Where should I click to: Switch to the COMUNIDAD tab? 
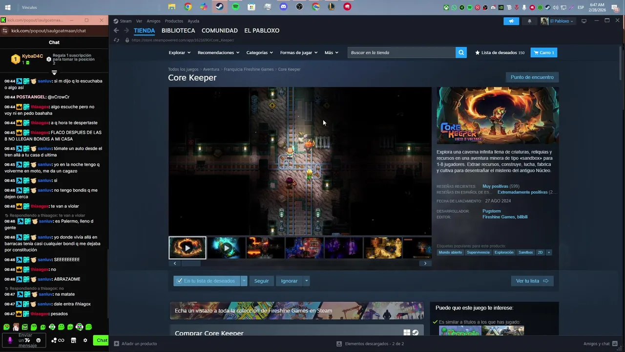220,30
